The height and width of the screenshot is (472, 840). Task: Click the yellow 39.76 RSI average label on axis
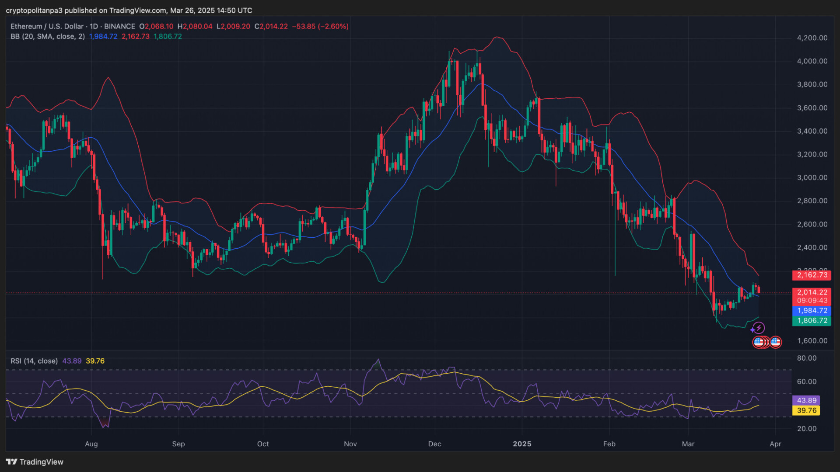[806, 410]
